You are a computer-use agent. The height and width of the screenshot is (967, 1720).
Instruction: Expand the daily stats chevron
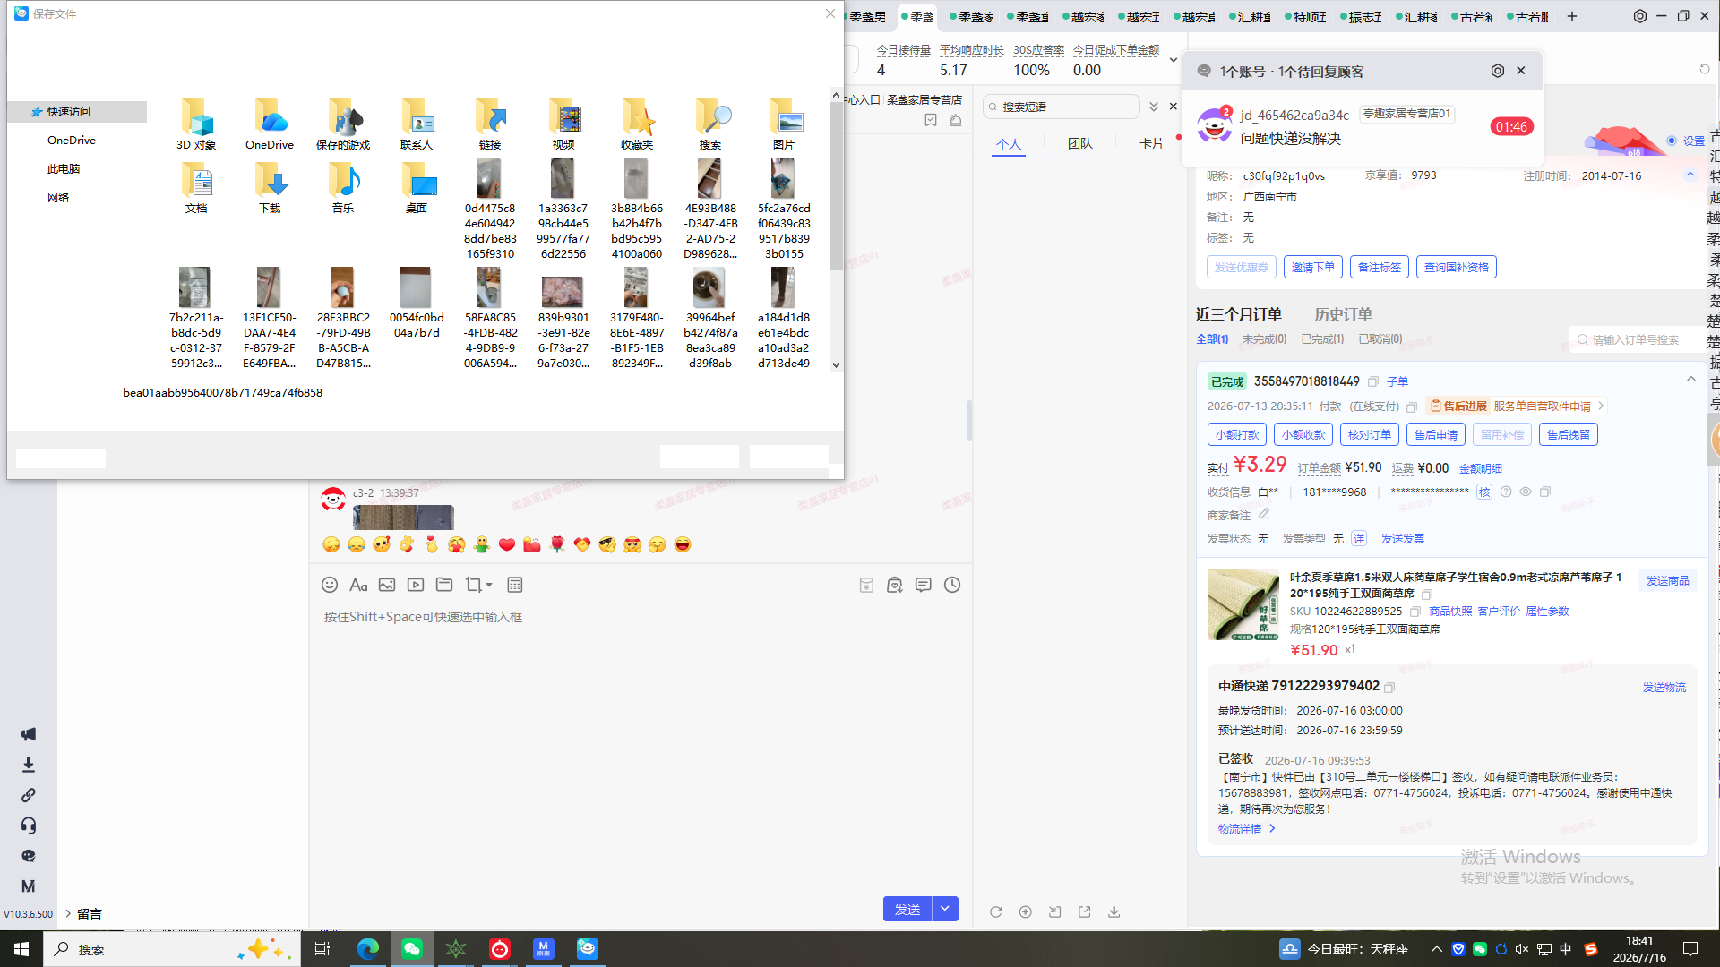[x=1174, y=60]
